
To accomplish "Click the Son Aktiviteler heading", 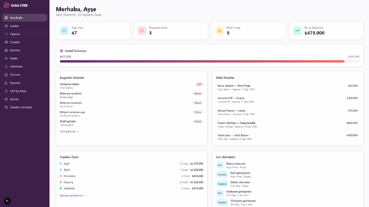I will (x=226, y=157).
